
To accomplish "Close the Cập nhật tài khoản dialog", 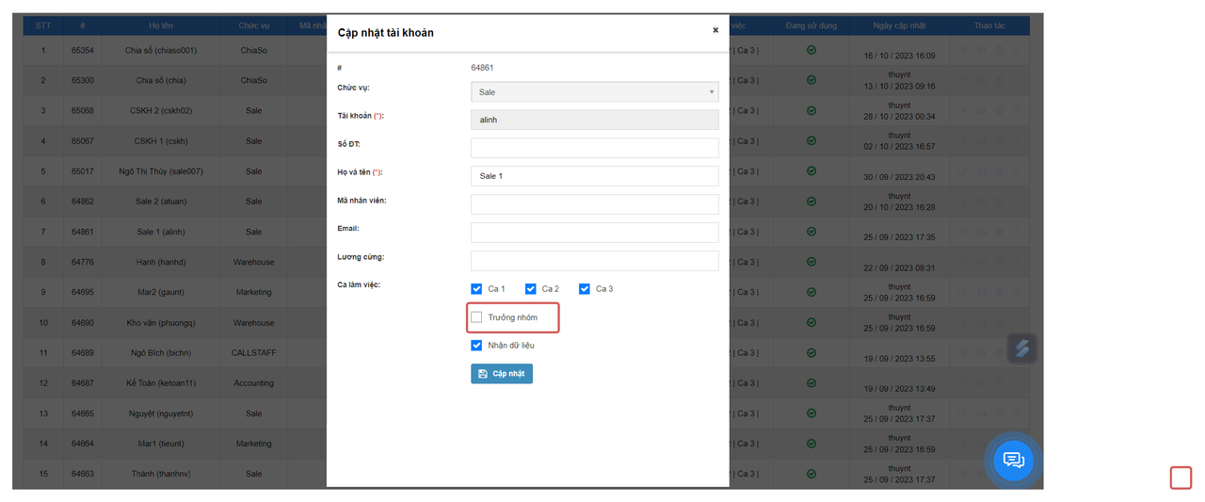I will (715, 30).
